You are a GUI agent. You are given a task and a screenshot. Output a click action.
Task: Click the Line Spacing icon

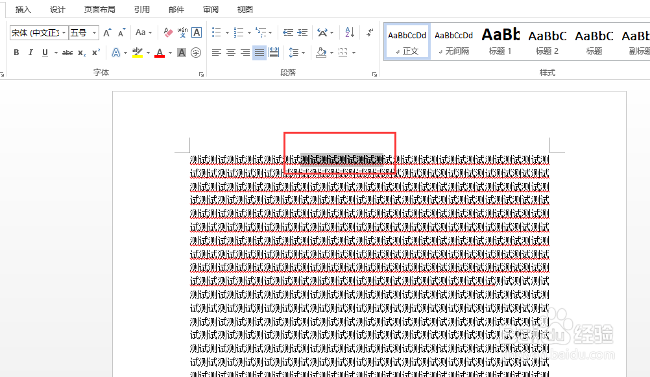pyautogui.click(x=293, y=53)
